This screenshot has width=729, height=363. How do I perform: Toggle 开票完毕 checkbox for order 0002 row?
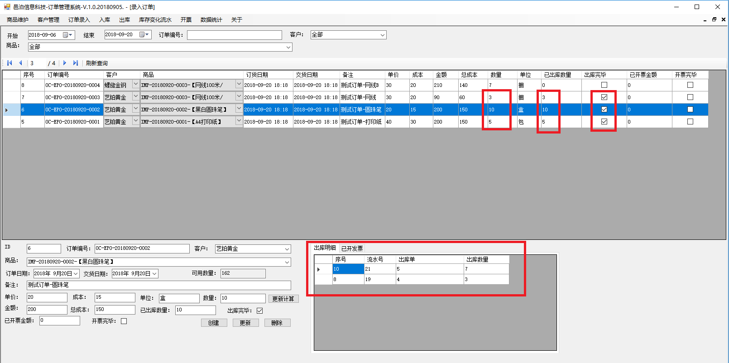690,110
